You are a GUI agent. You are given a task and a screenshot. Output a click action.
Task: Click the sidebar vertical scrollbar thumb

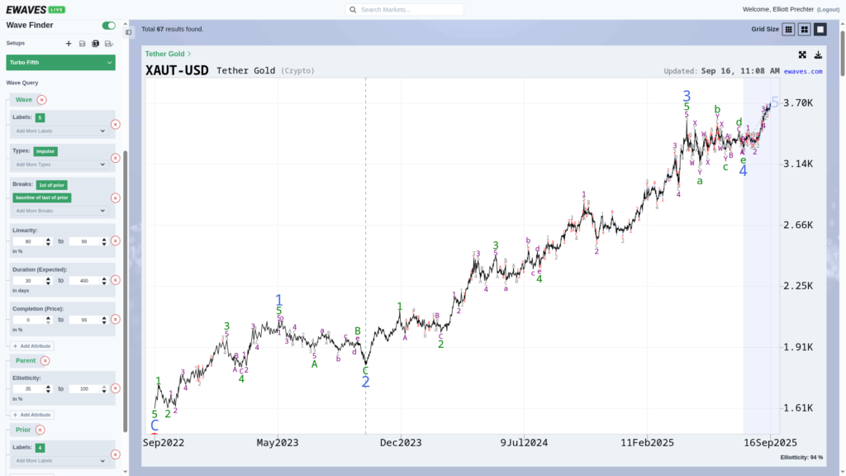[x=126, y=292]
